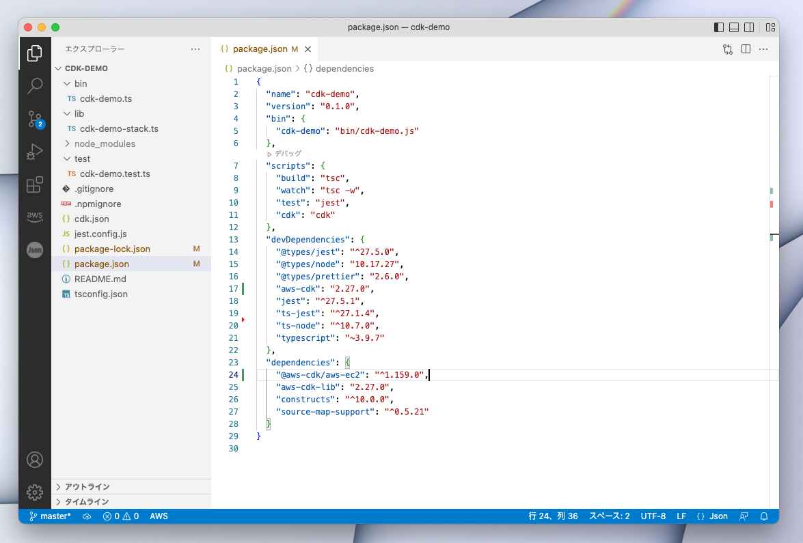Expand the アウトライン section
Image resolution: width=803 pixels, height=543 pixels.
131,487
